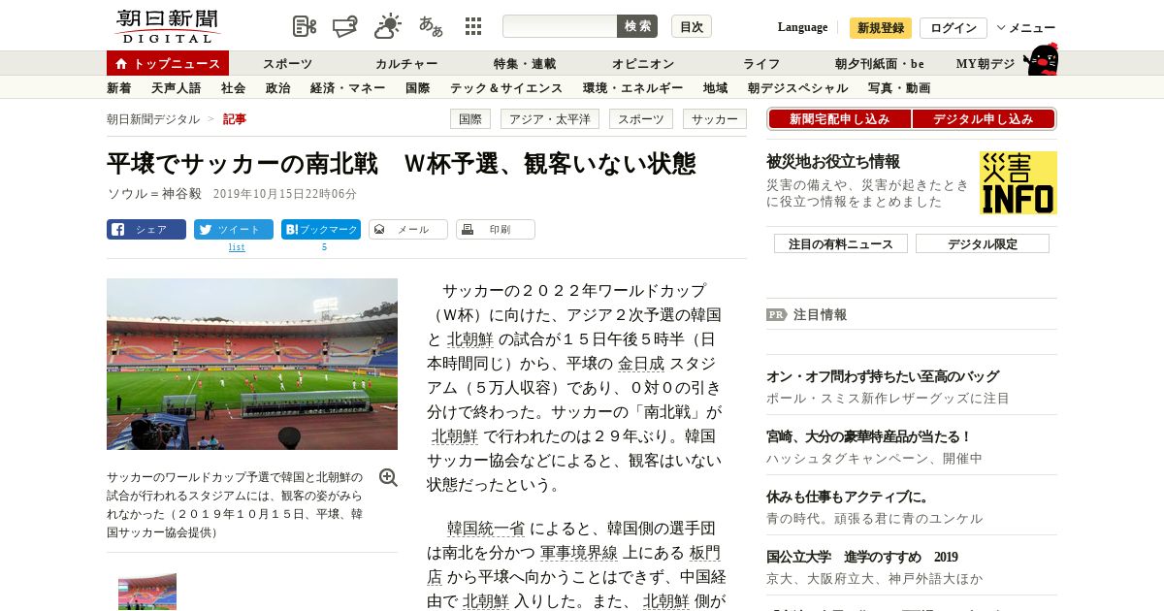
Task: Click 新規登録 sign-up button
Action: tap(881, 28)
